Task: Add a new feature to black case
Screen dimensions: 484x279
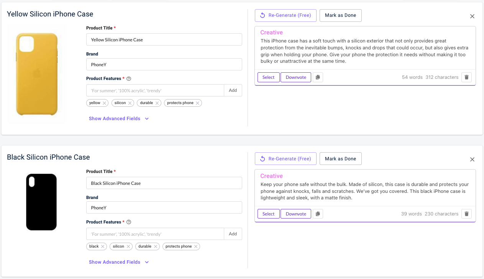Action: [x=233, y=234]
